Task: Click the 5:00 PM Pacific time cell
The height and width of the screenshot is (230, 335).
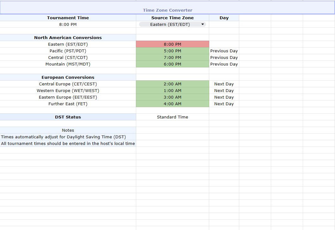Action: click(173, 51)
